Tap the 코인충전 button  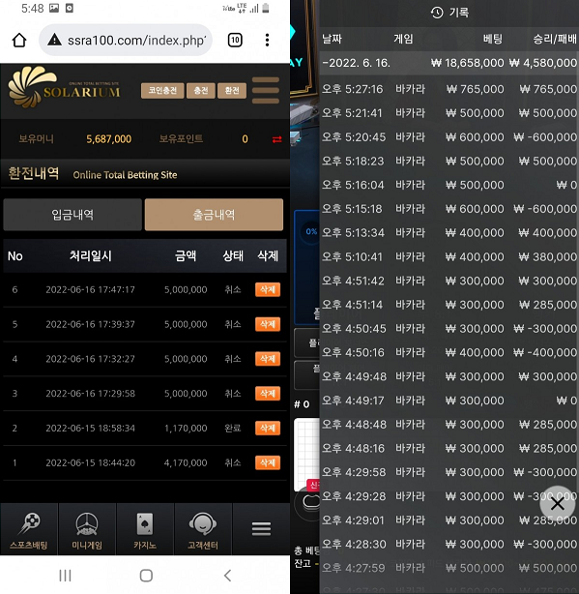162,91
